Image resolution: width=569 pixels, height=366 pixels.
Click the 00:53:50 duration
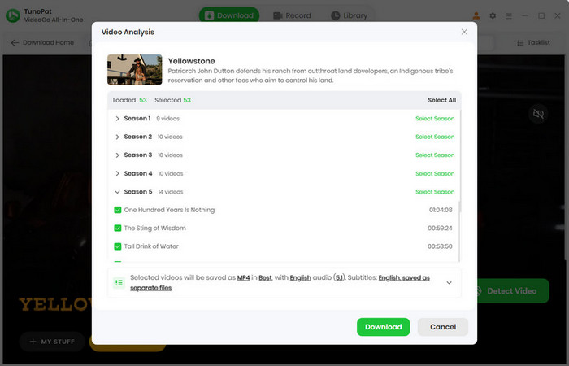coord(440,246)
